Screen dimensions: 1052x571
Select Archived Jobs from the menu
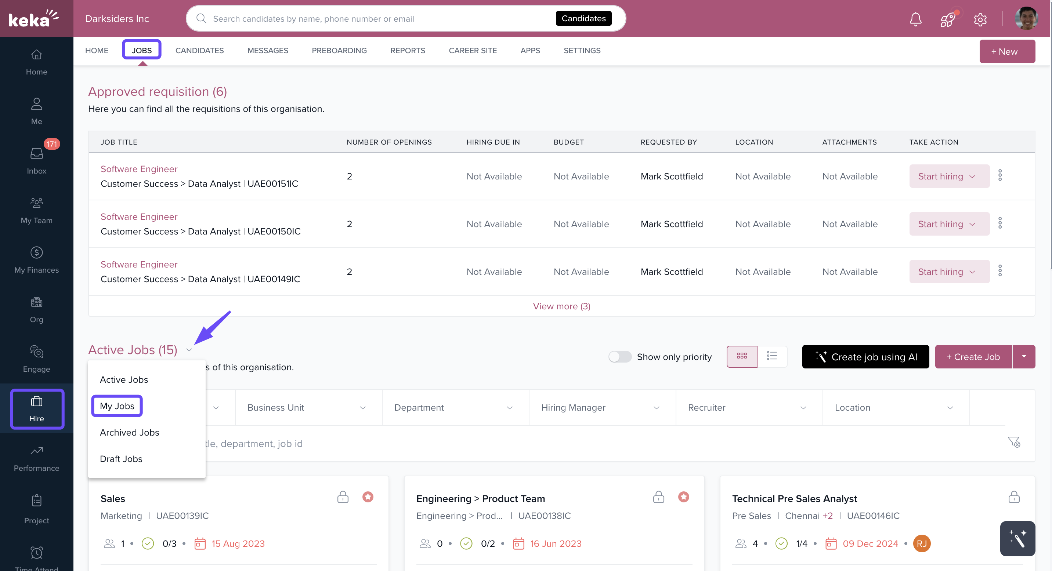coord(130,432)
